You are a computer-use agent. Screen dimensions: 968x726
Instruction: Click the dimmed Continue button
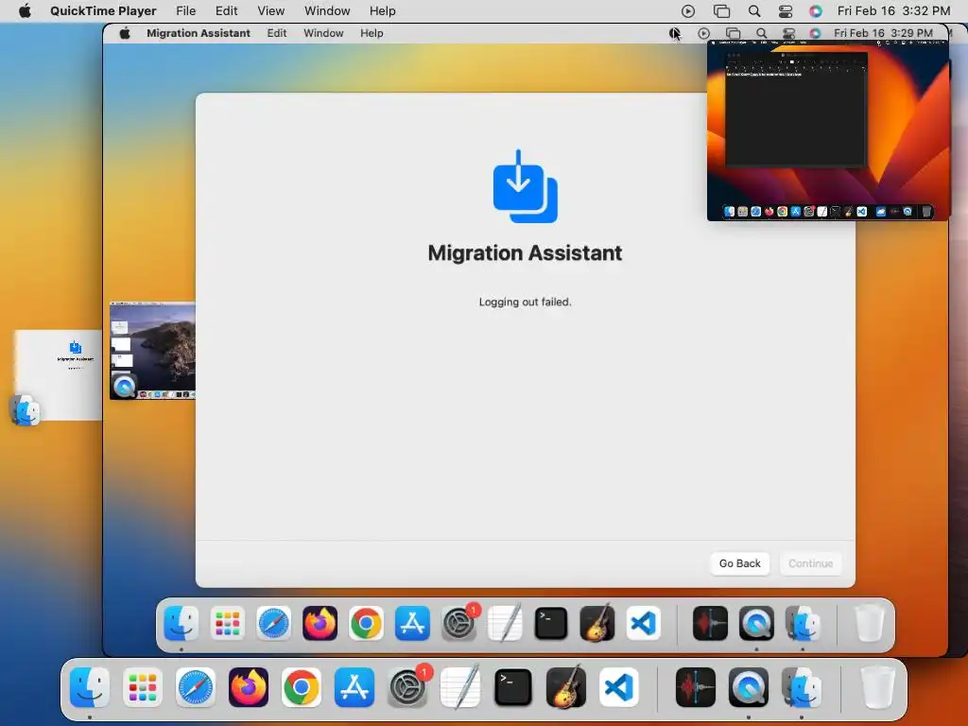pyautogui.click(x=810, y=563)
